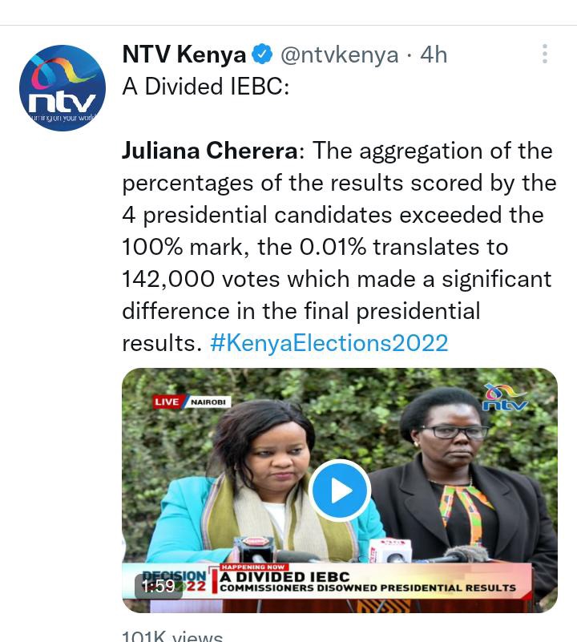577x642 pixels.
Task: Click the 1:59 video duration label
Action: 159,587
